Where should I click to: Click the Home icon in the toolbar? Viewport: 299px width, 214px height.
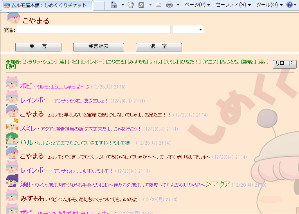114,5
